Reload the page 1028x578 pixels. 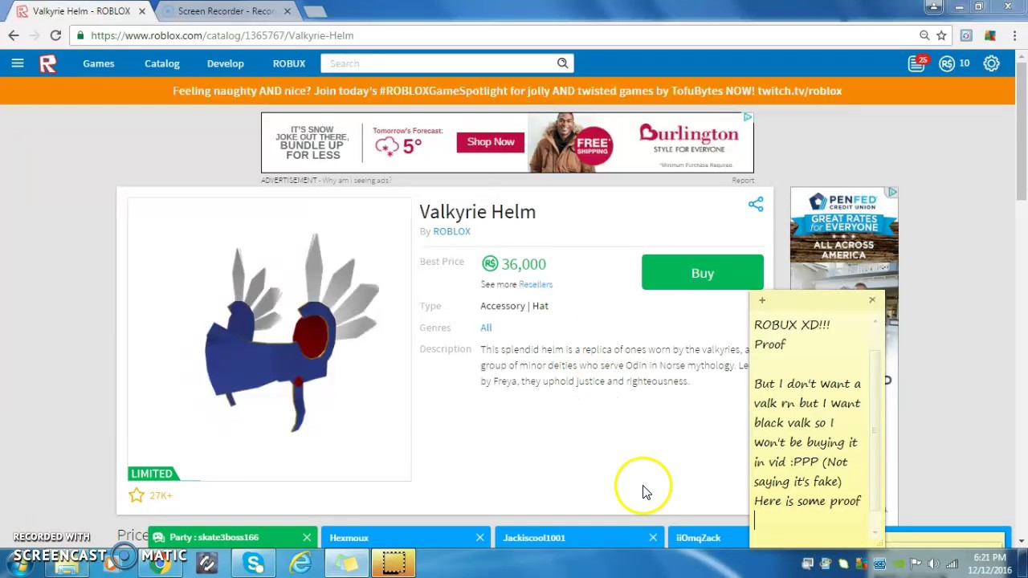click(55, 35)
